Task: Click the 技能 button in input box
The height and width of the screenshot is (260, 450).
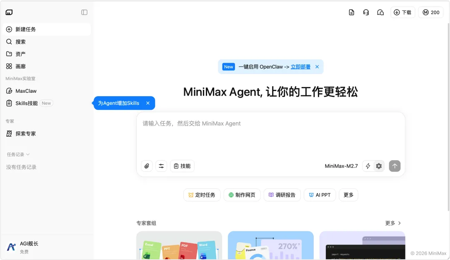Action: coord(182,166)
